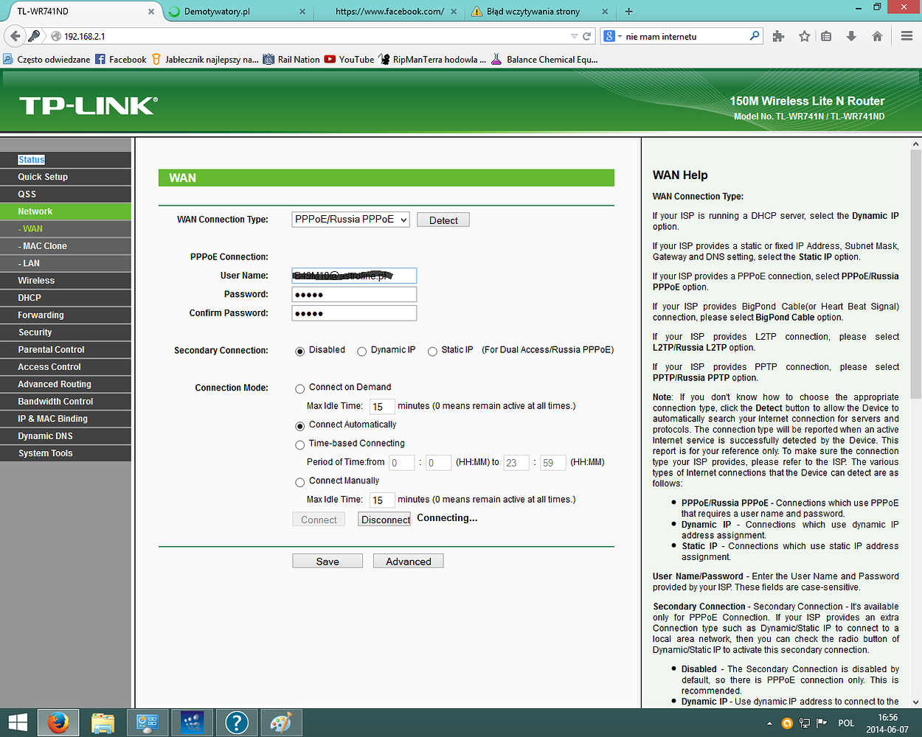This screenshot has width=922, height=737.
Task: Choose Time-based Connecting radio option
Action: coord(300,444)
